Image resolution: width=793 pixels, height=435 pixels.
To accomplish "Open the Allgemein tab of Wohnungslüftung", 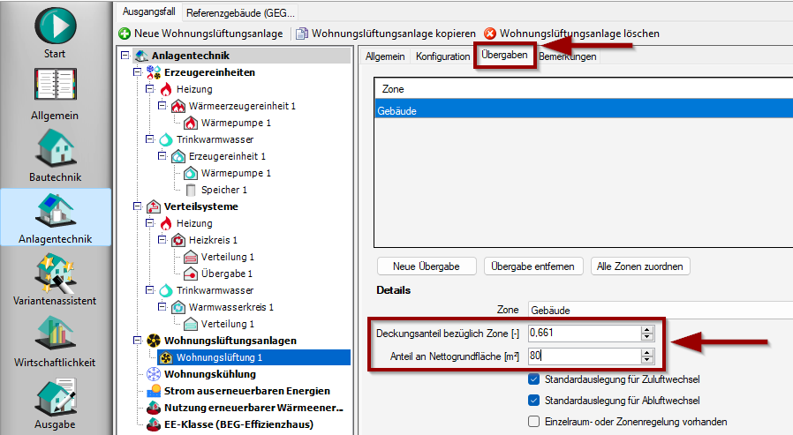I will click(385, 56).
